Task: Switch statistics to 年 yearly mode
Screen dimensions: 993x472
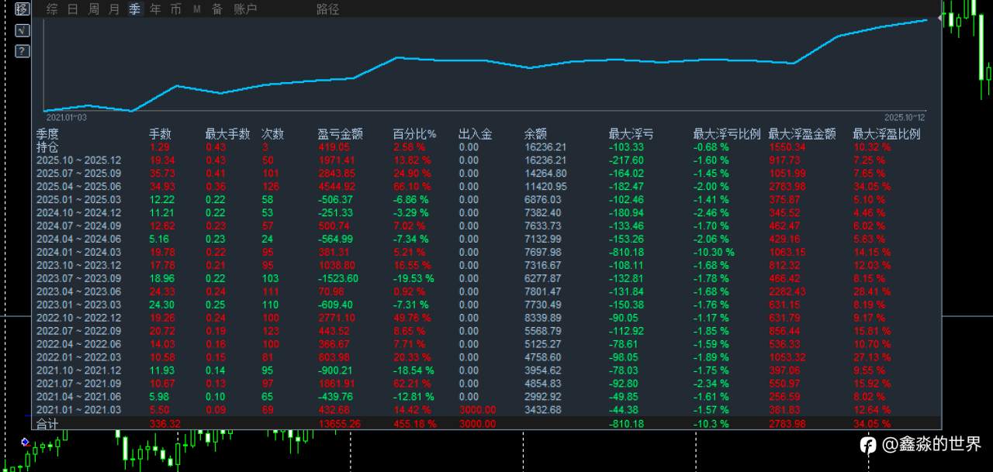Action: tap(154, 9)
